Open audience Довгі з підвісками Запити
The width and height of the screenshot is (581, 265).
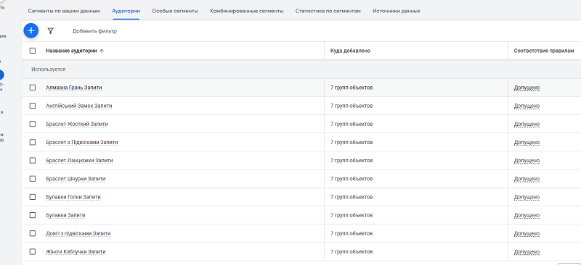[x=78, y=233]
